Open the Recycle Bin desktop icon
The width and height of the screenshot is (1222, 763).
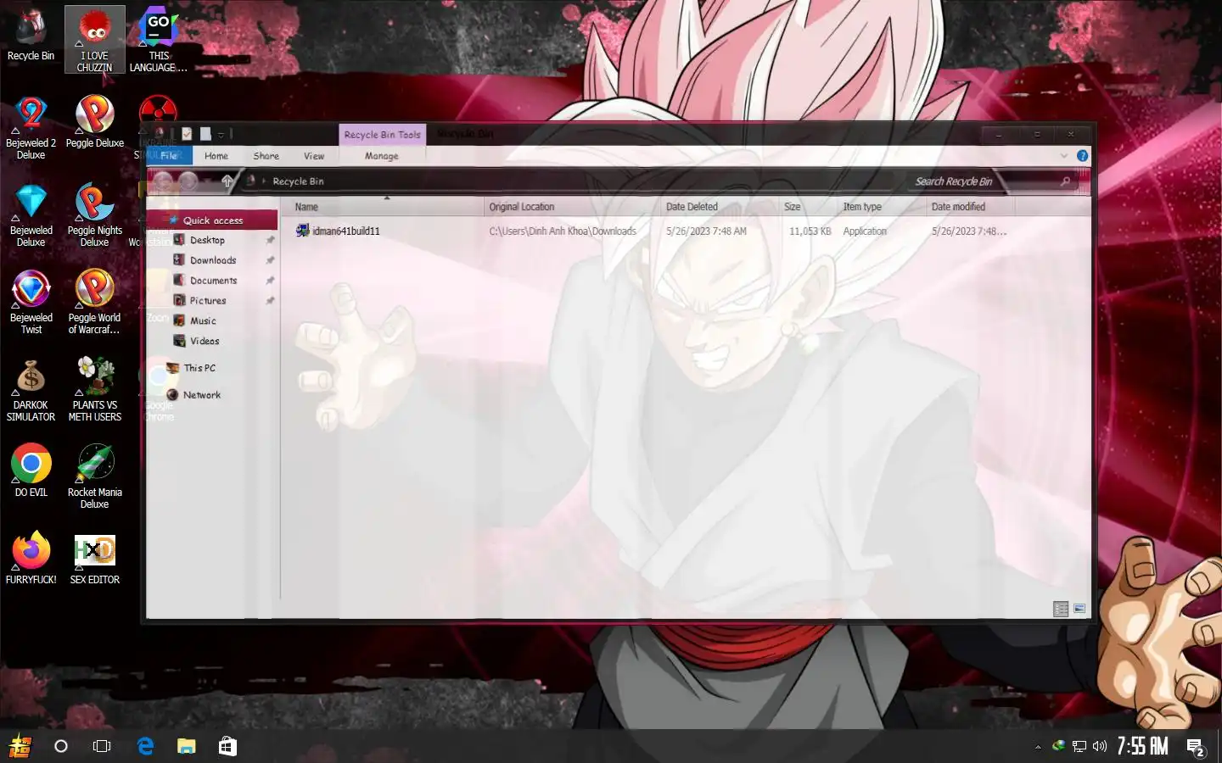pyautogui.click(x=31, y=36)
